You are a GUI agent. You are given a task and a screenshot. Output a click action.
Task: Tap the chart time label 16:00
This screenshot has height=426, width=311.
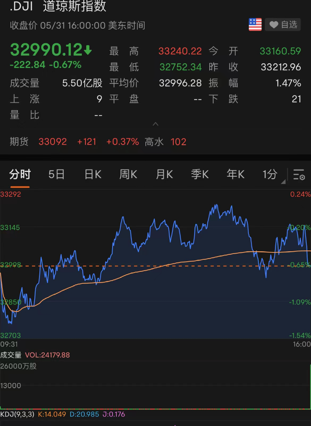pos(302,344)
